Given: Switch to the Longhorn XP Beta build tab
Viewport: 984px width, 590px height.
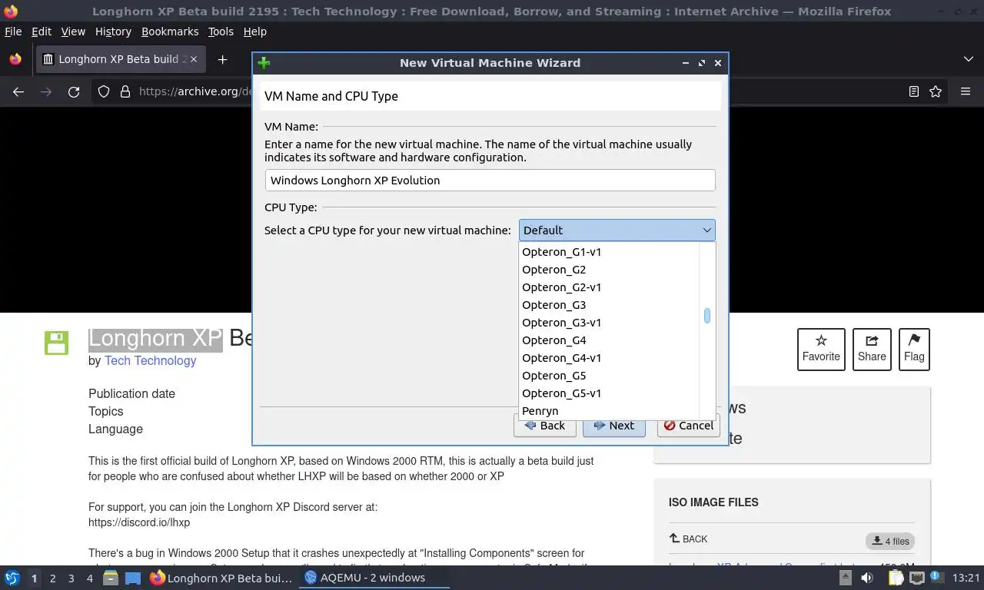Looking at the screenshot, I should click(119, 59).
